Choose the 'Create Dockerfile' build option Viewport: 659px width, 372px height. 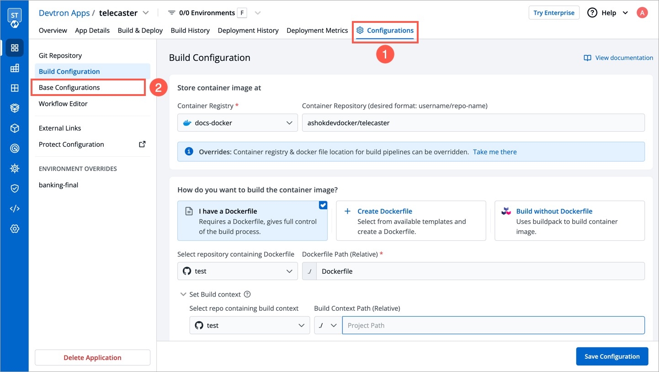(x=410, y=221)
